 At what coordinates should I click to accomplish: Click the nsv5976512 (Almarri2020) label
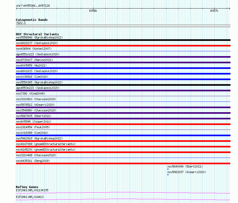pyautogui.click(x=35, y=105)
